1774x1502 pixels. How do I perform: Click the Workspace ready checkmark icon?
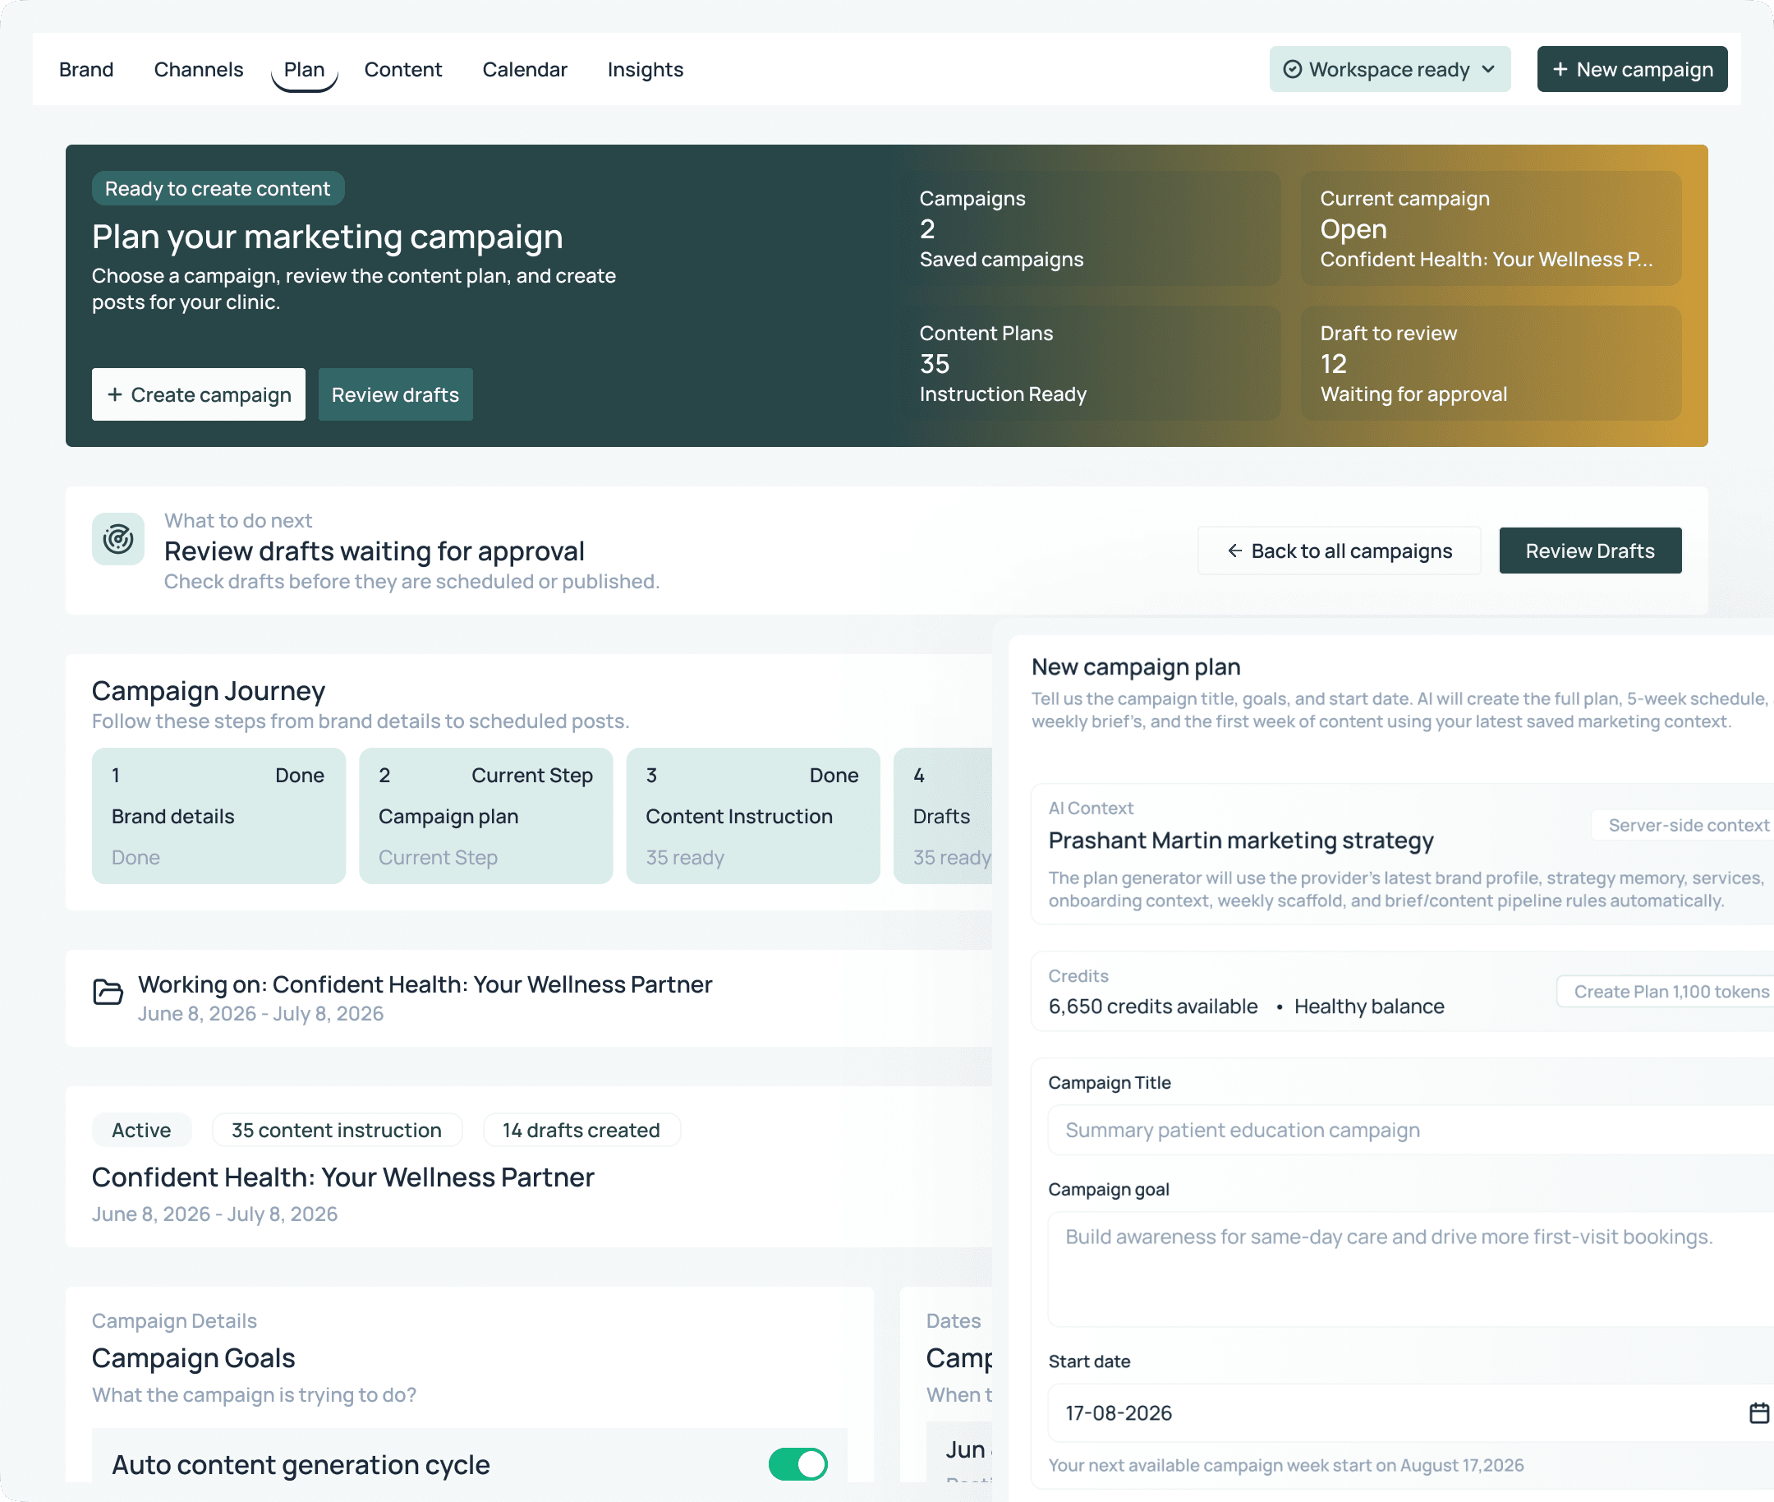click(1291, 69)
